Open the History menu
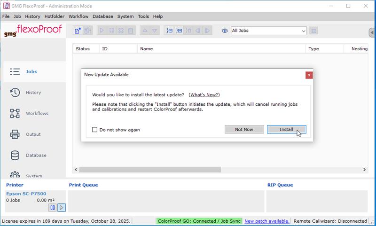The width and height of the screenshot is (376, 226). (32, 16)
